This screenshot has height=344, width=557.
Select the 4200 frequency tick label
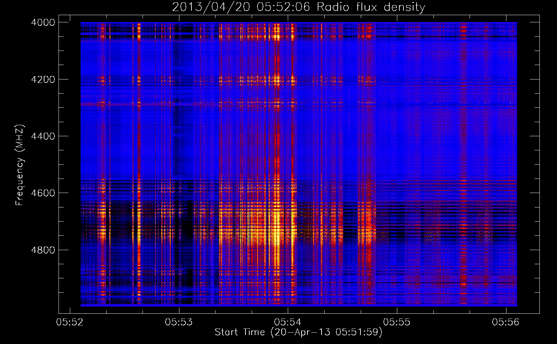43,79
